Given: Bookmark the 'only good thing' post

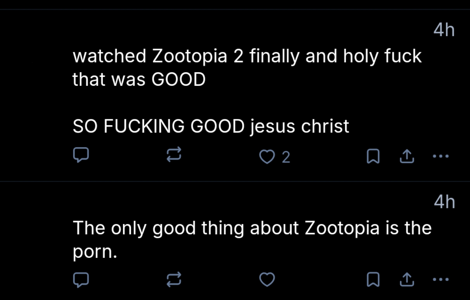Looking at the screenshot, I should 373,279.
